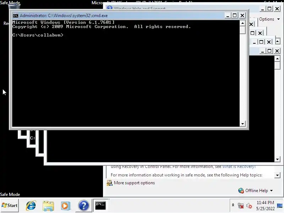Click scroll-down arrow of rearmost black console window

[277, 159]
